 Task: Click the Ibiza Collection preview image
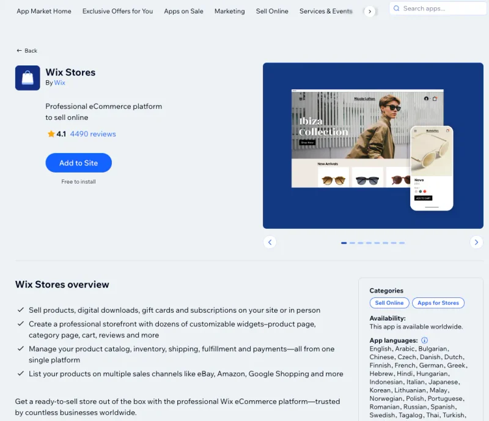coord(373,146)
